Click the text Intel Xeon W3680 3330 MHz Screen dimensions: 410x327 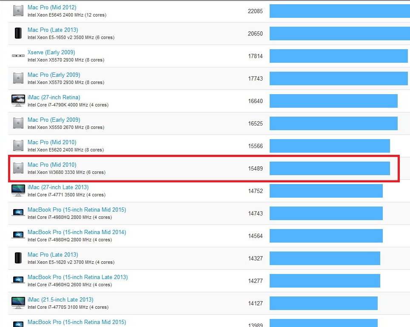[56, 172]
